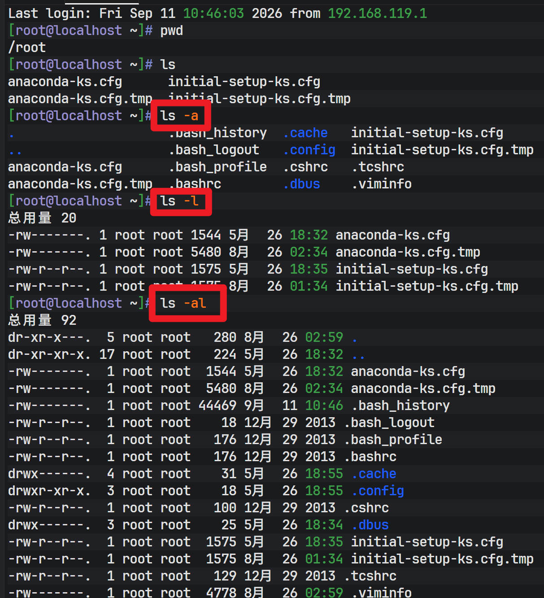This screenshot has width=544, height=598.
Task: Click '.bash_logout' in the ls -al listing
Action: point(389,423)
